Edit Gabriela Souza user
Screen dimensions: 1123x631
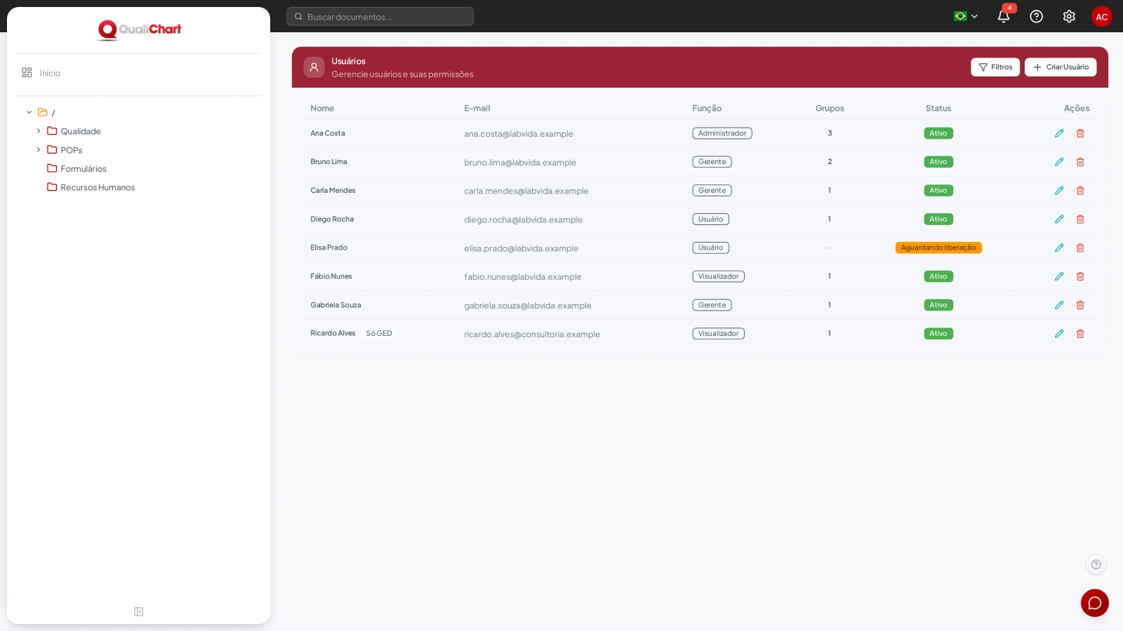click(1059, 305)
